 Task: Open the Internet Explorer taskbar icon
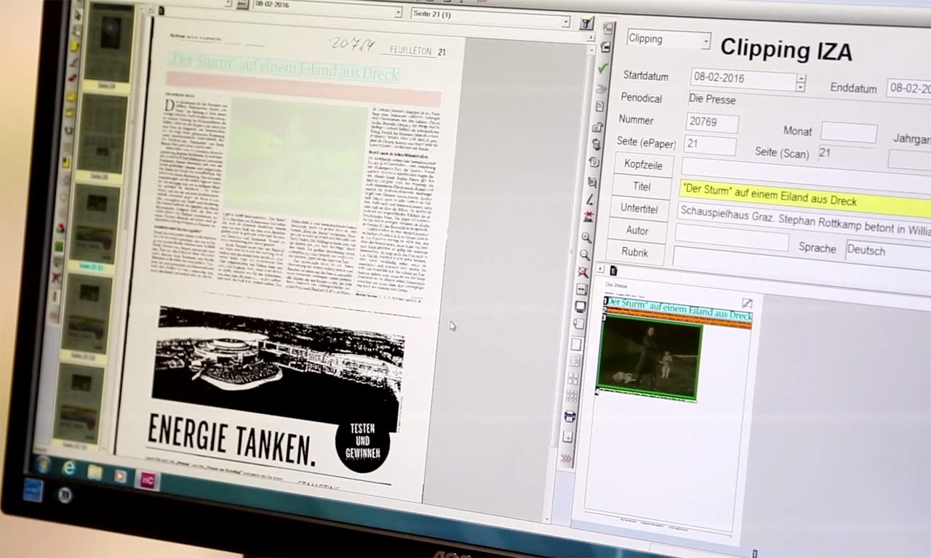[x=69, y=468]
